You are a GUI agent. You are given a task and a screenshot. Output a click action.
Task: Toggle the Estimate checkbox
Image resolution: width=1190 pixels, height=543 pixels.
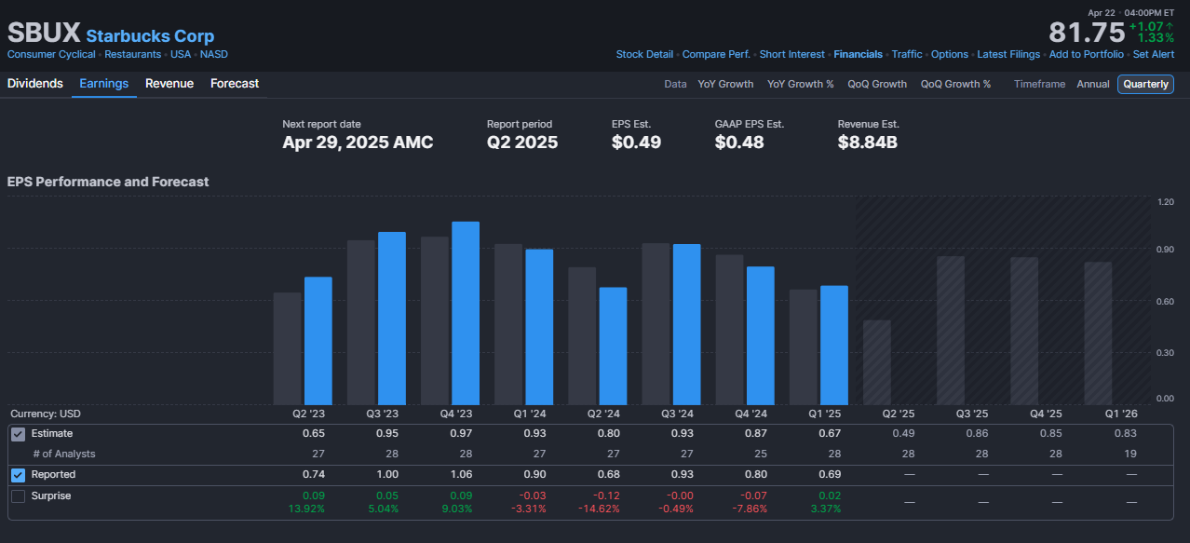click(x=18, y=434)
